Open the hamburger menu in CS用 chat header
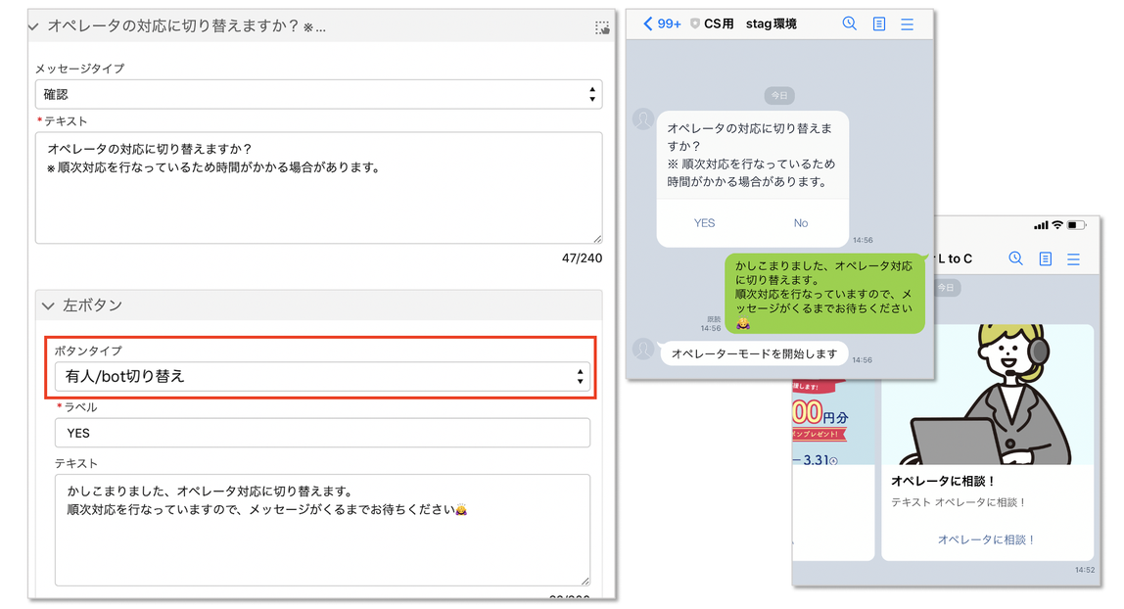Image resolution: width=1124 pixels, height=609 pixels. tap(907, 24)
